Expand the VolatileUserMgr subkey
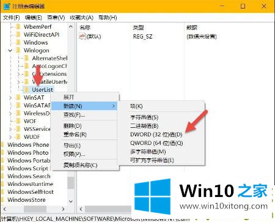 pyautogui.click(x=18, y=82)
